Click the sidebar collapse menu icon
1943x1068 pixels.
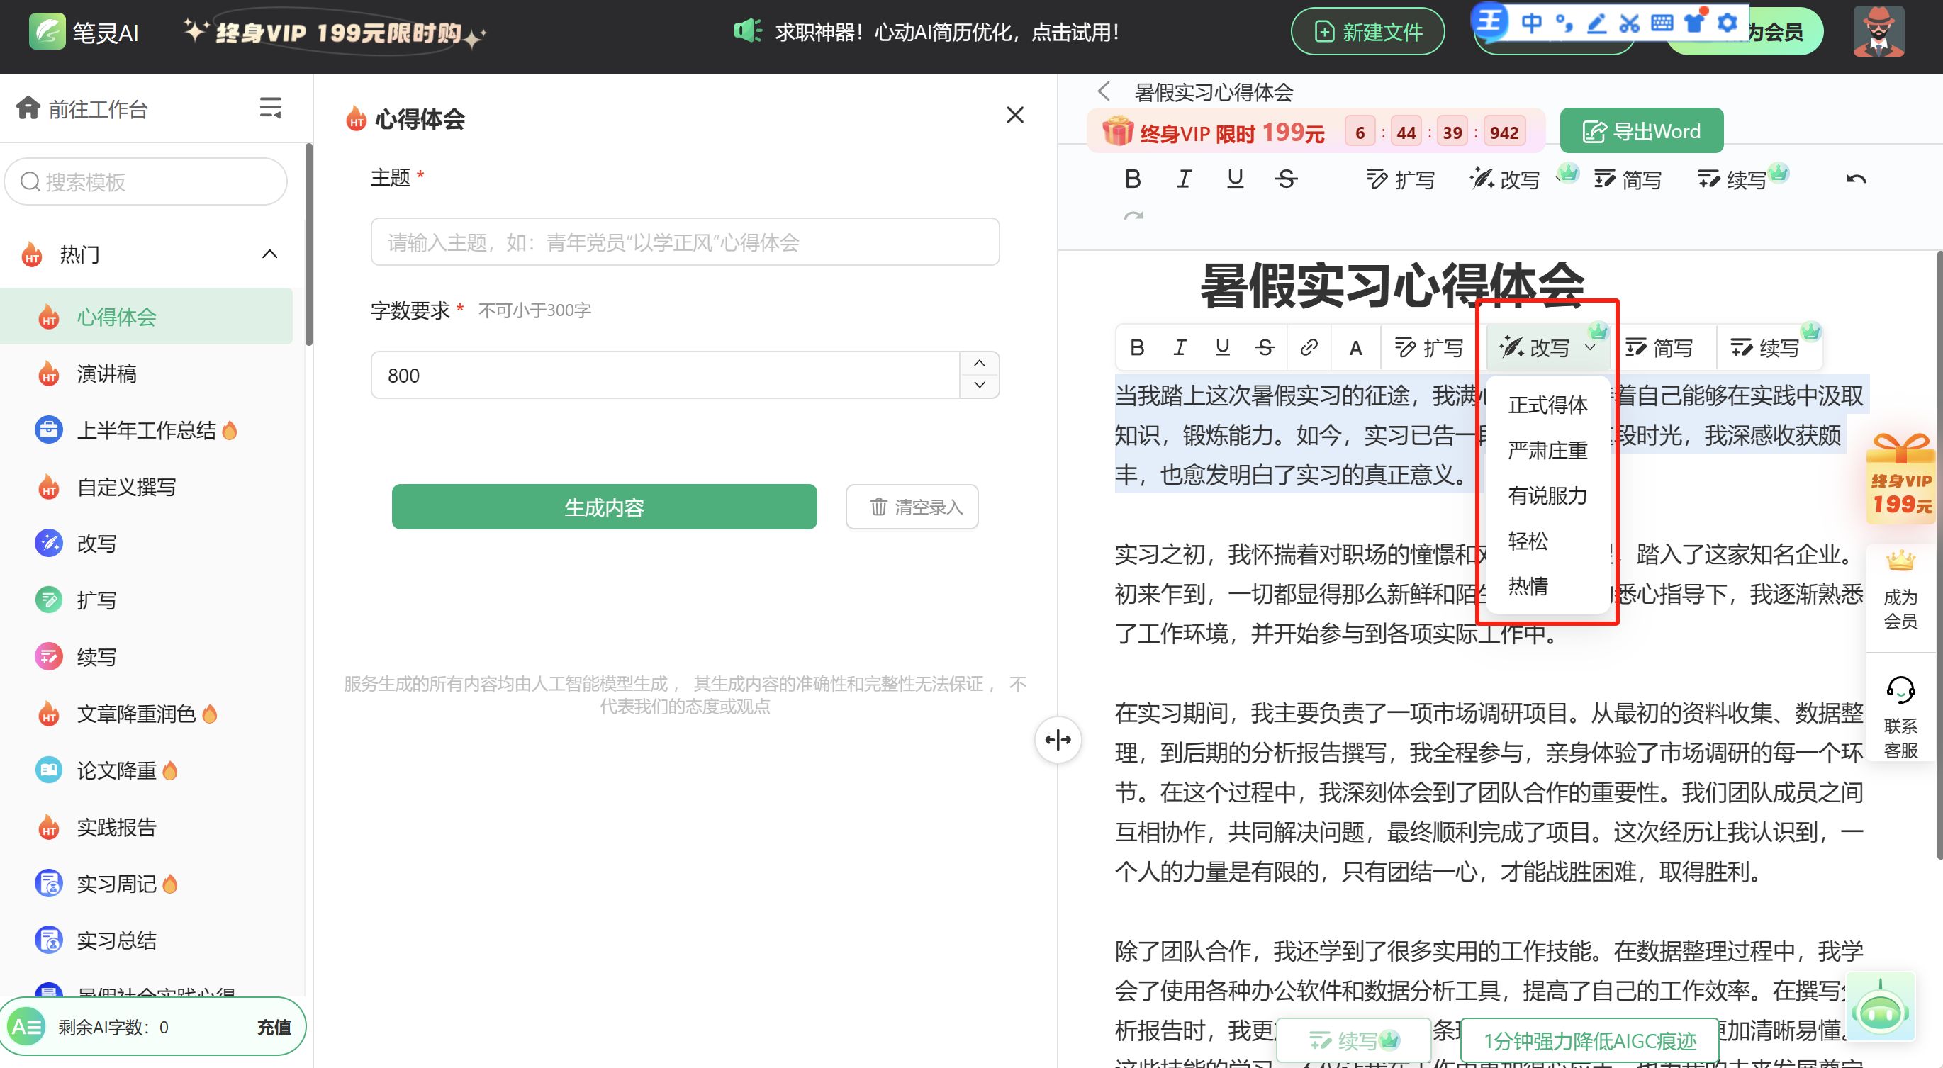tap(270, 108)
